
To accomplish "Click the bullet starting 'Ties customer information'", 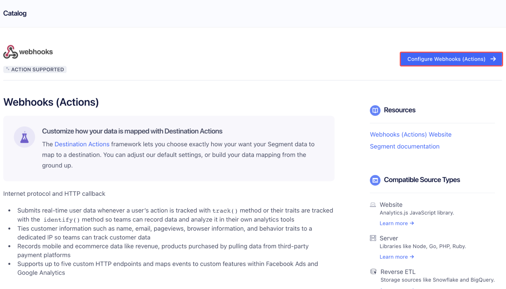I will pyautogui.click(x=165, y=233).
